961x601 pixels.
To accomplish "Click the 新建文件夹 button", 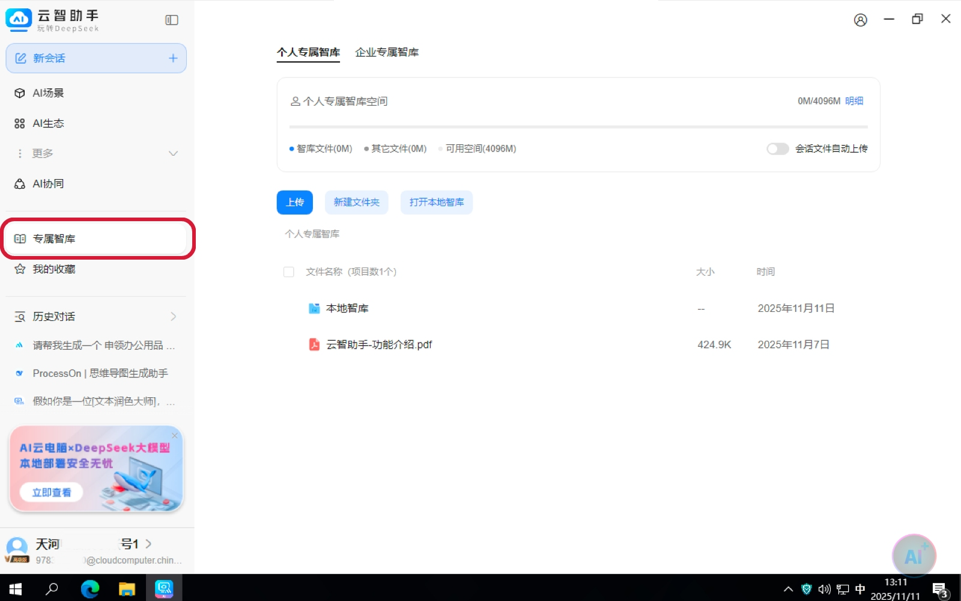I will pyautogui.click(x=356, y=203).
